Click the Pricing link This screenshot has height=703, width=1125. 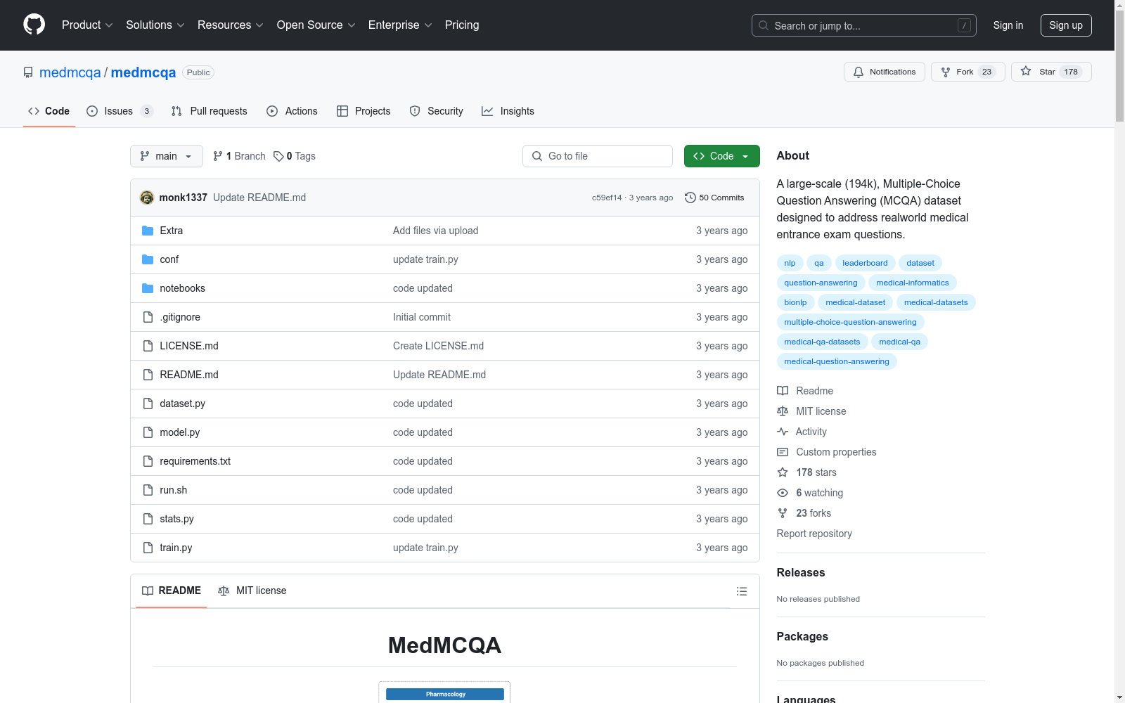pos(462,25)
